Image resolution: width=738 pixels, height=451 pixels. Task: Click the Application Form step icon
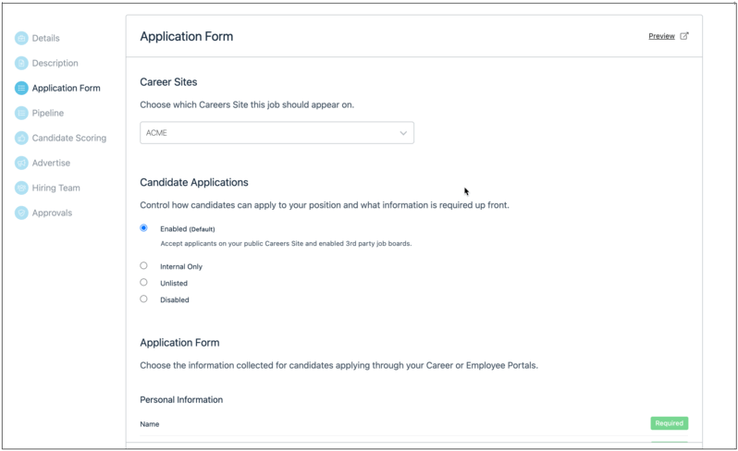point(21,88)
